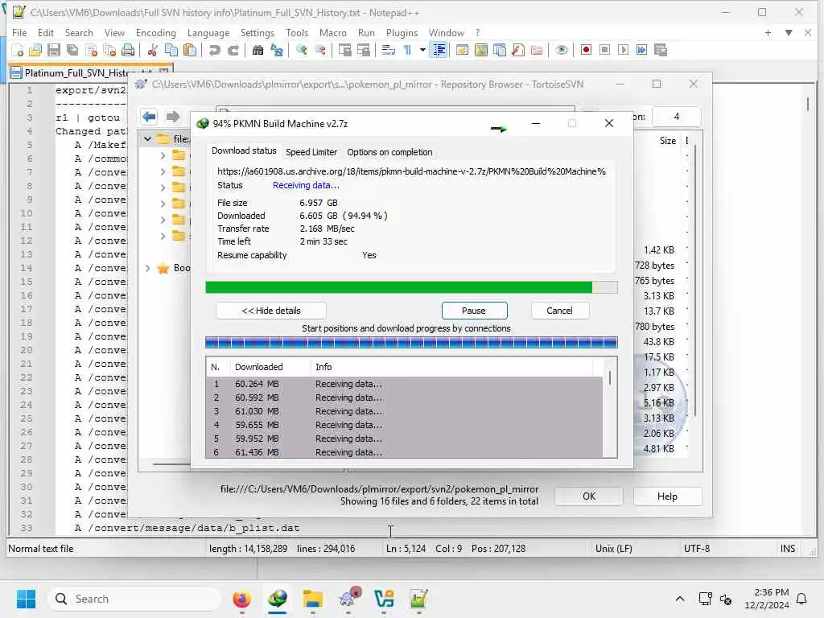Open the File menu in Notepad++
Viewport: 824px width, 618px height.
point(19,32)
